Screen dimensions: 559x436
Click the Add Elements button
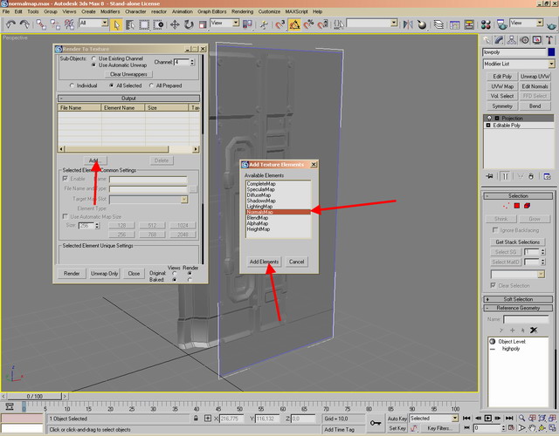(x=263, y=262)
